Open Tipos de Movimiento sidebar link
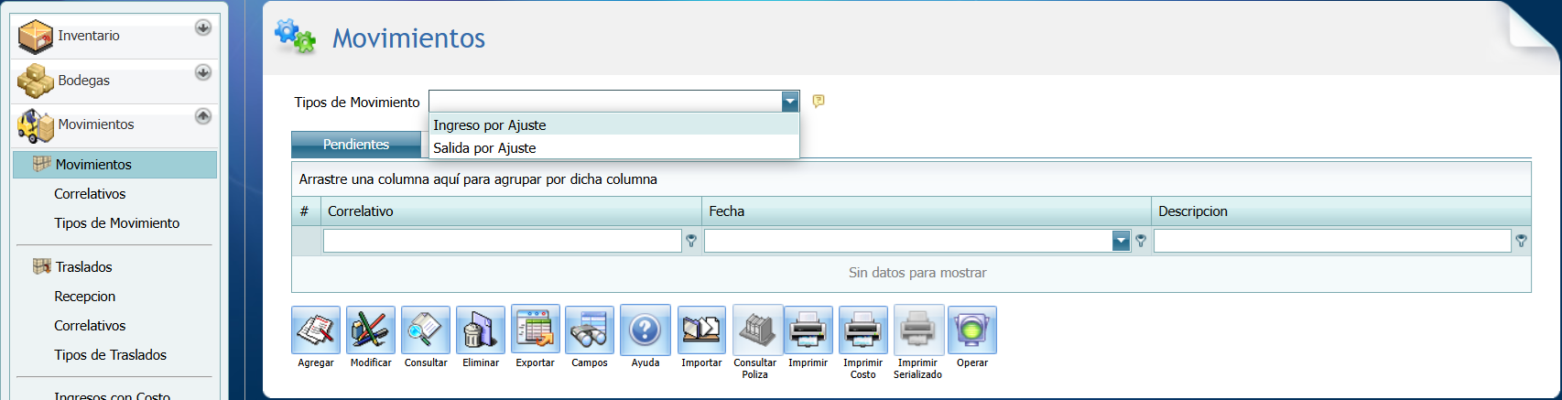The height and width of the screenshot is (400, 1562). [x=116, y=223]
